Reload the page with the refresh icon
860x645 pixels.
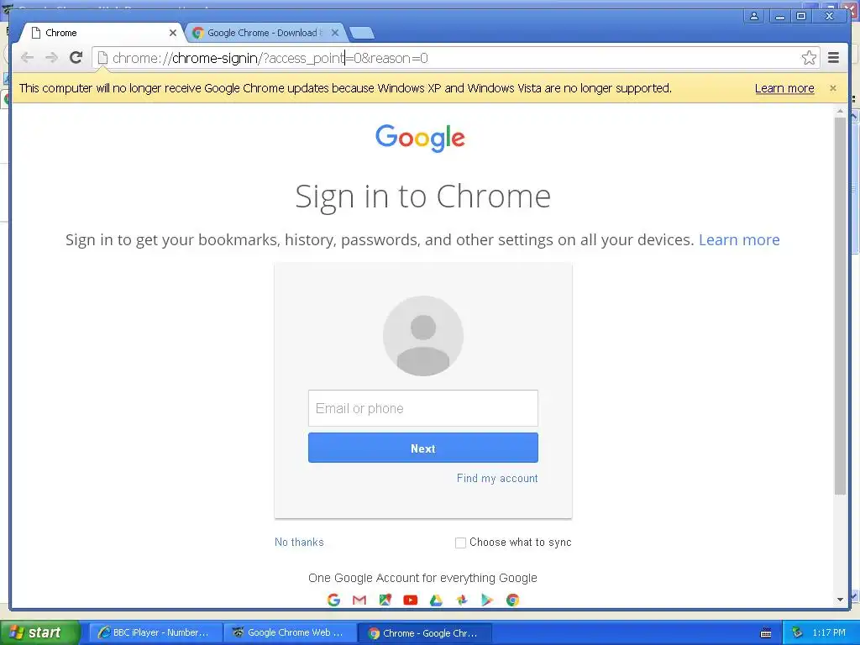76,57
